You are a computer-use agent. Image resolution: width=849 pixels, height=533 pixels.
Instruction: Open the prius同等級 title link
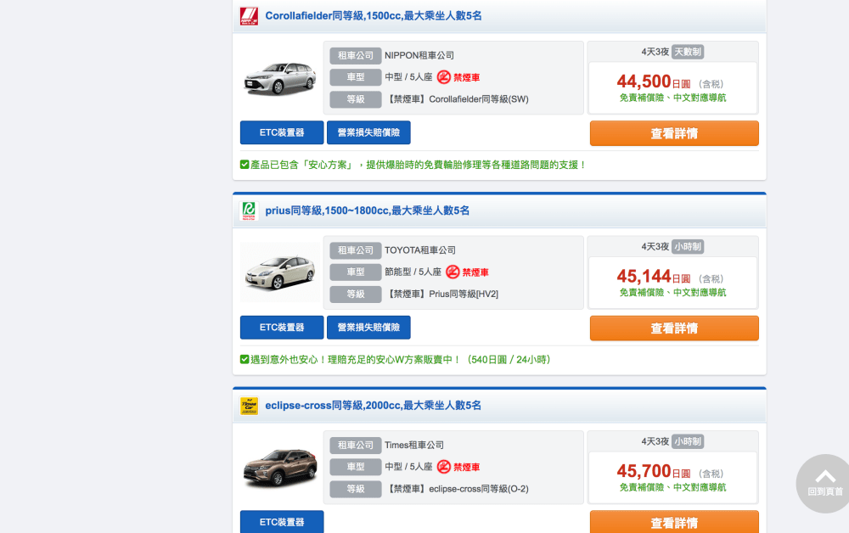tap(367, 210)
